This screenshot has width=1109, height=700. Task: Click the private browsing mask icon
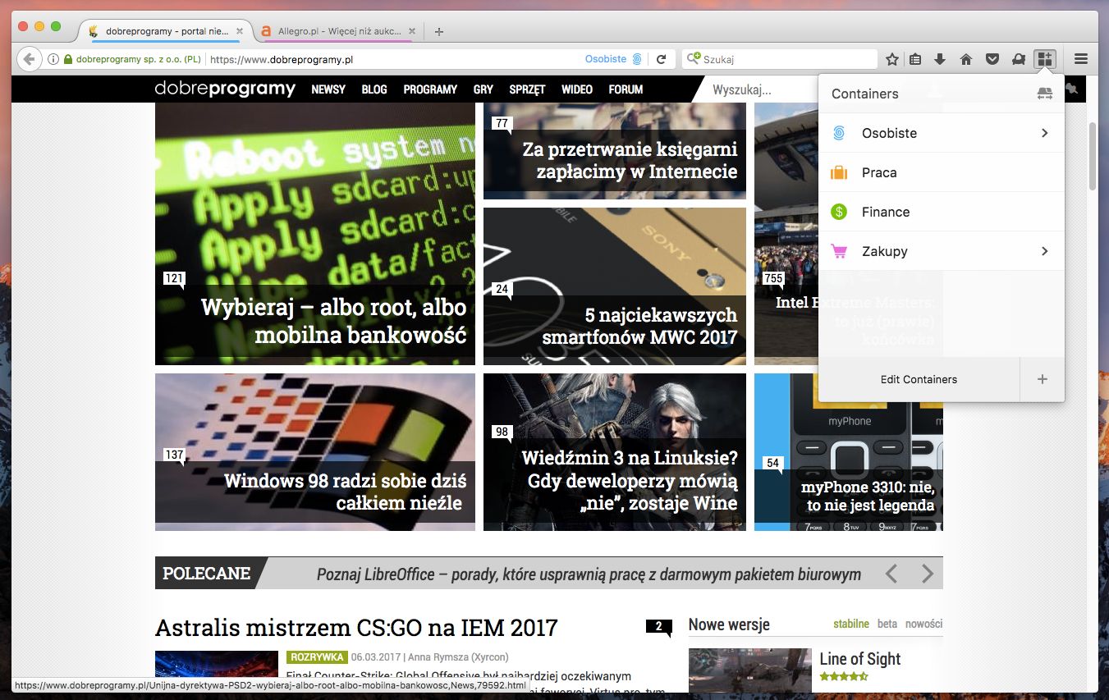(x=1018, y=59)
